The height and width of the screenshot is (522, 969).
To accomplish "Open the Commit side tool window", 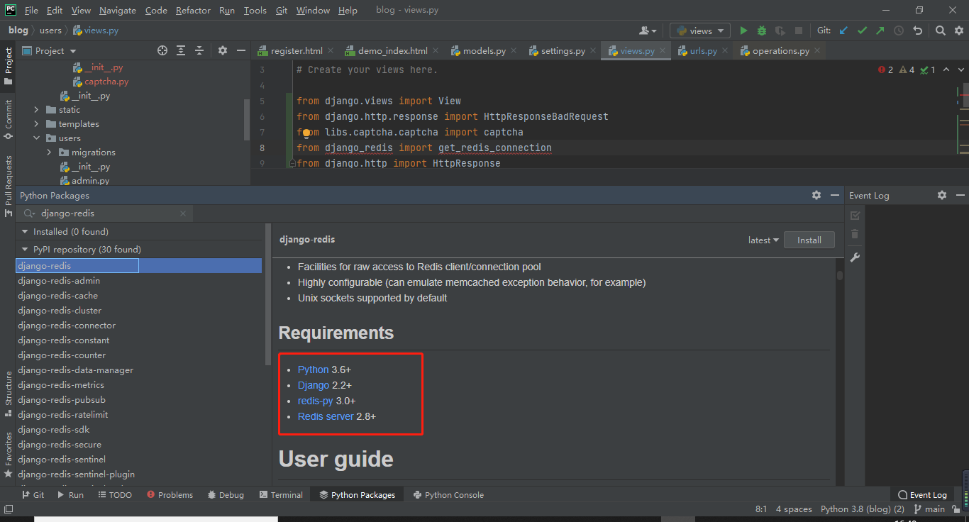I will point(8,120).
